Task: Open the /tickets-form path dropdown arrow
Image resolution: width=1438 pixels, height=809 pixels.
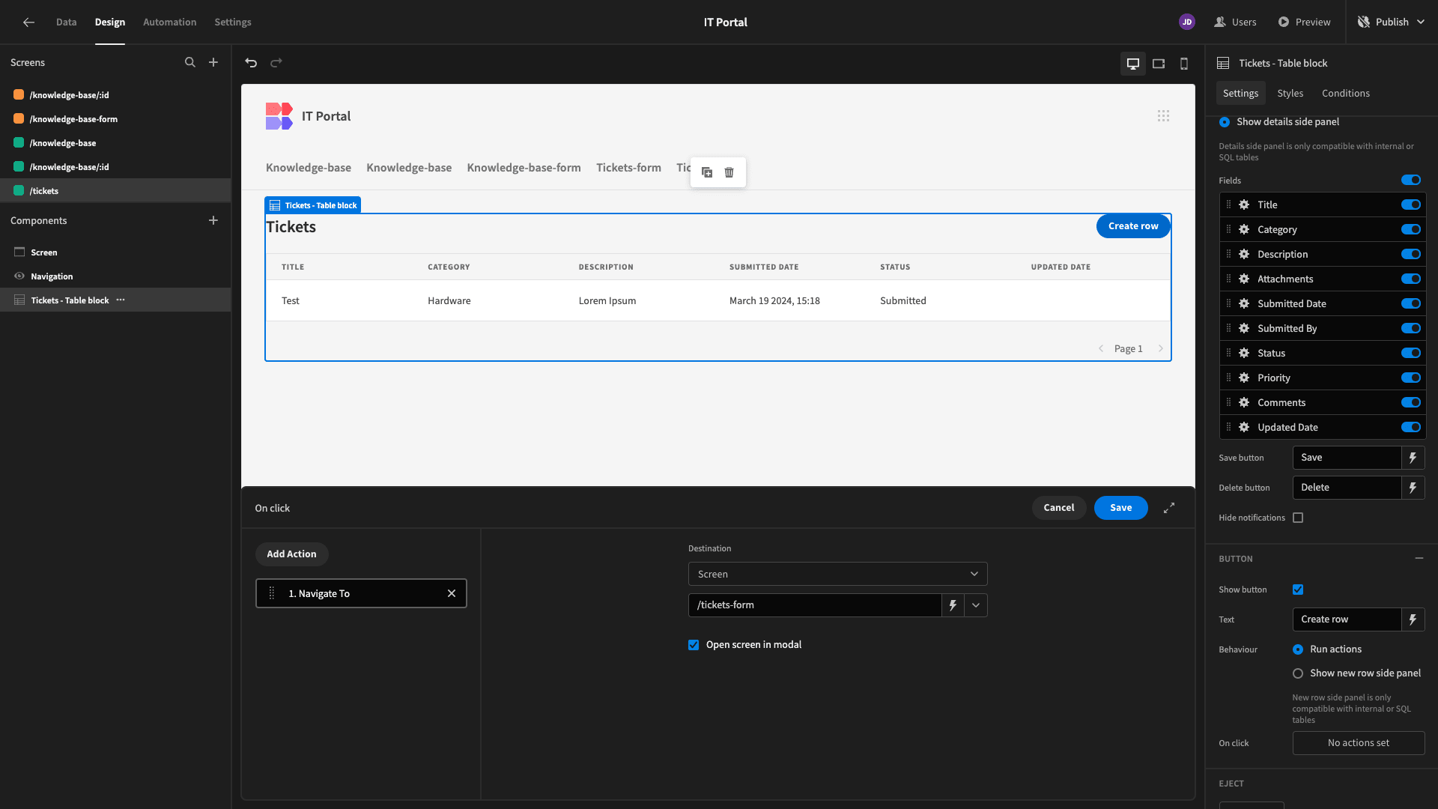Action: click(x=976, y=605)
